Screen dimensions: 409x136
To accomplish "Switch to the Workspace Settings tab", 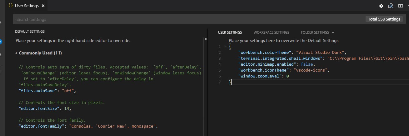I will [x=271, y=32].
